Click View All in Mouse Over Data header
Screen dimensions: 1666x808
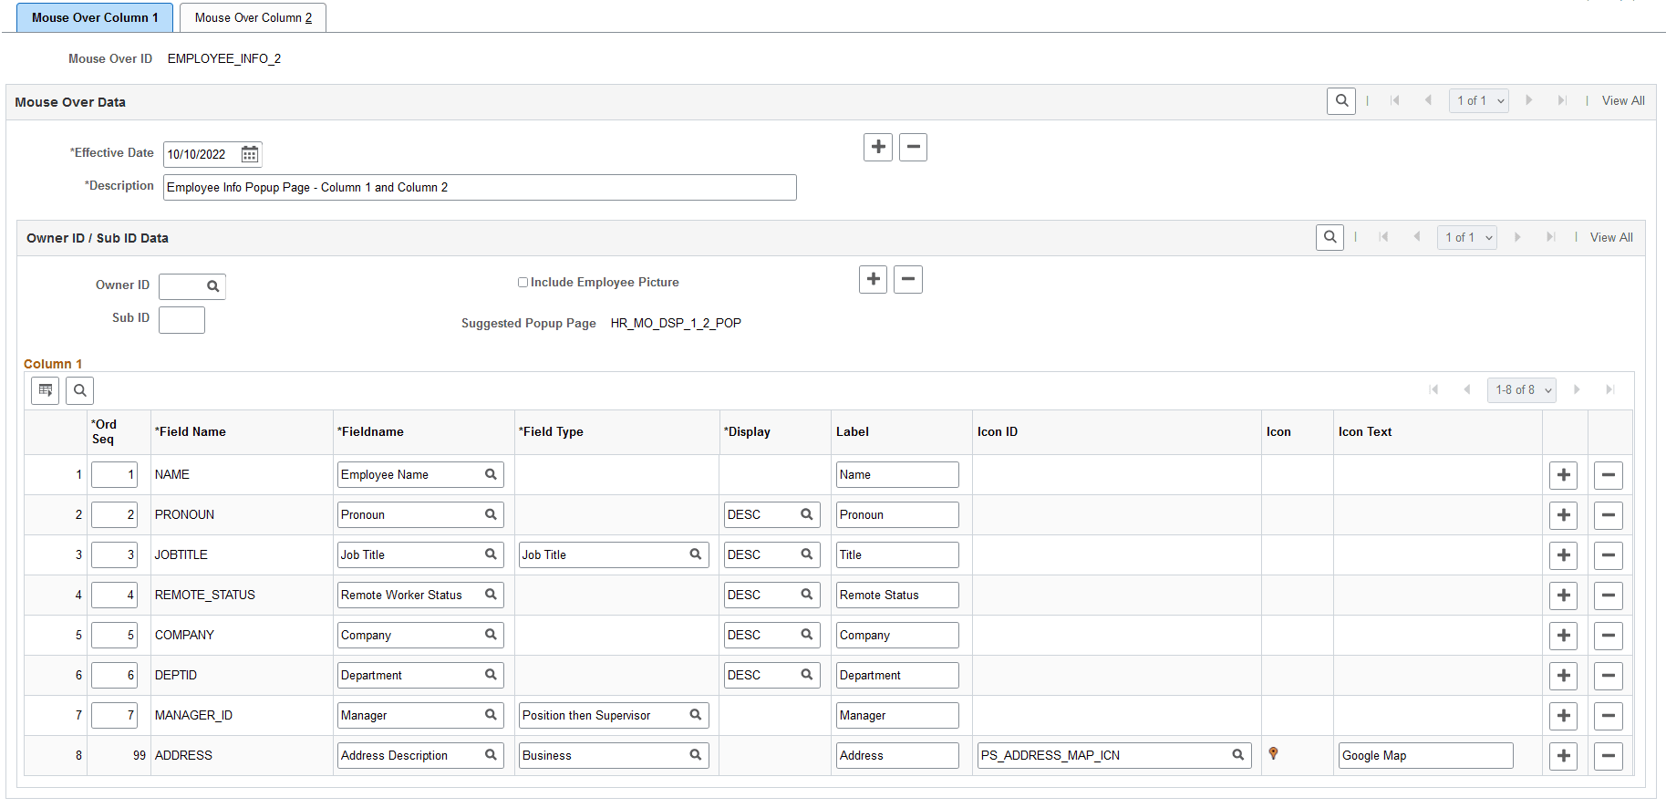(x=1623, y=101)
